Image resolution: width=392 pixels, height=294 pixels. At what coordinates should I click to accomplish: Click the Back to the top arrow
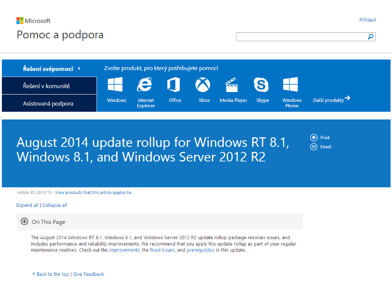[33, 274]
